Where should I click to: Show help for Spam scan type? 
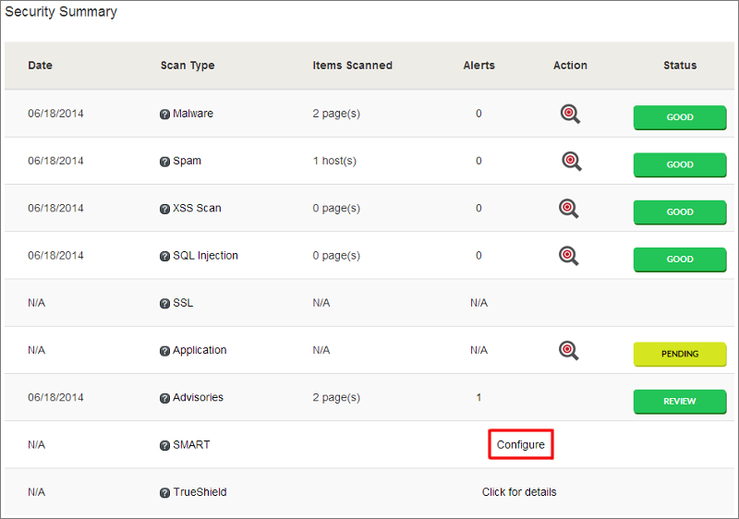tap(165, 162)
